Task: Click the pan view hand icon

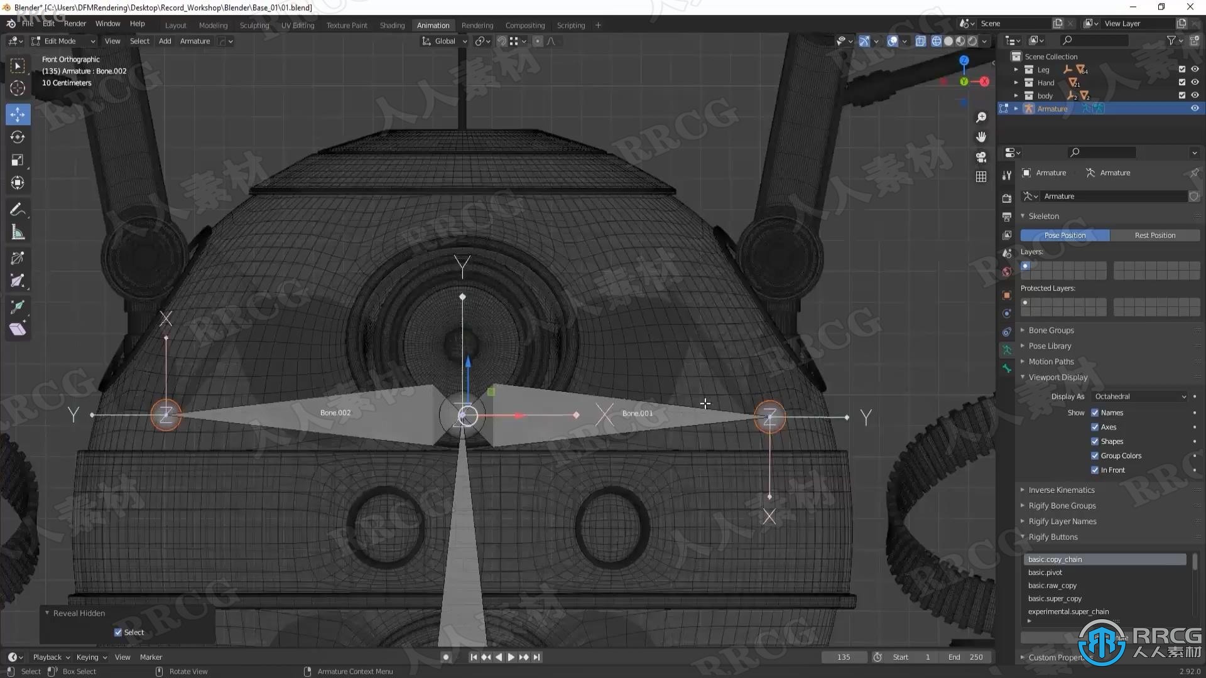Action: coord(981,137)
